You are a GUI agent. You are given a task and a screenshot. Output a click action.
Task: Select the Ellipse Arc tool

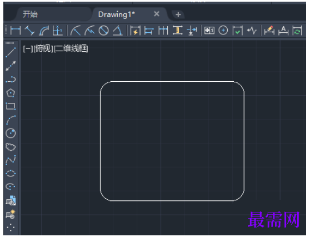(11, 187)
